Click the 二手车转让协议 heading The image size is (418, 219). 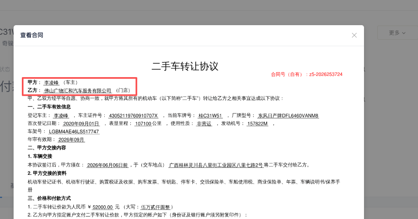(x=185, y=66)
